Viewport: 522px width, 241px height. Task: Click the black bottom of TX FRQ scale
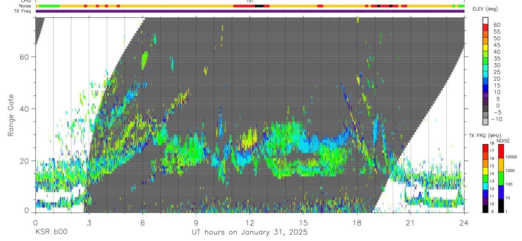(485, 209)
